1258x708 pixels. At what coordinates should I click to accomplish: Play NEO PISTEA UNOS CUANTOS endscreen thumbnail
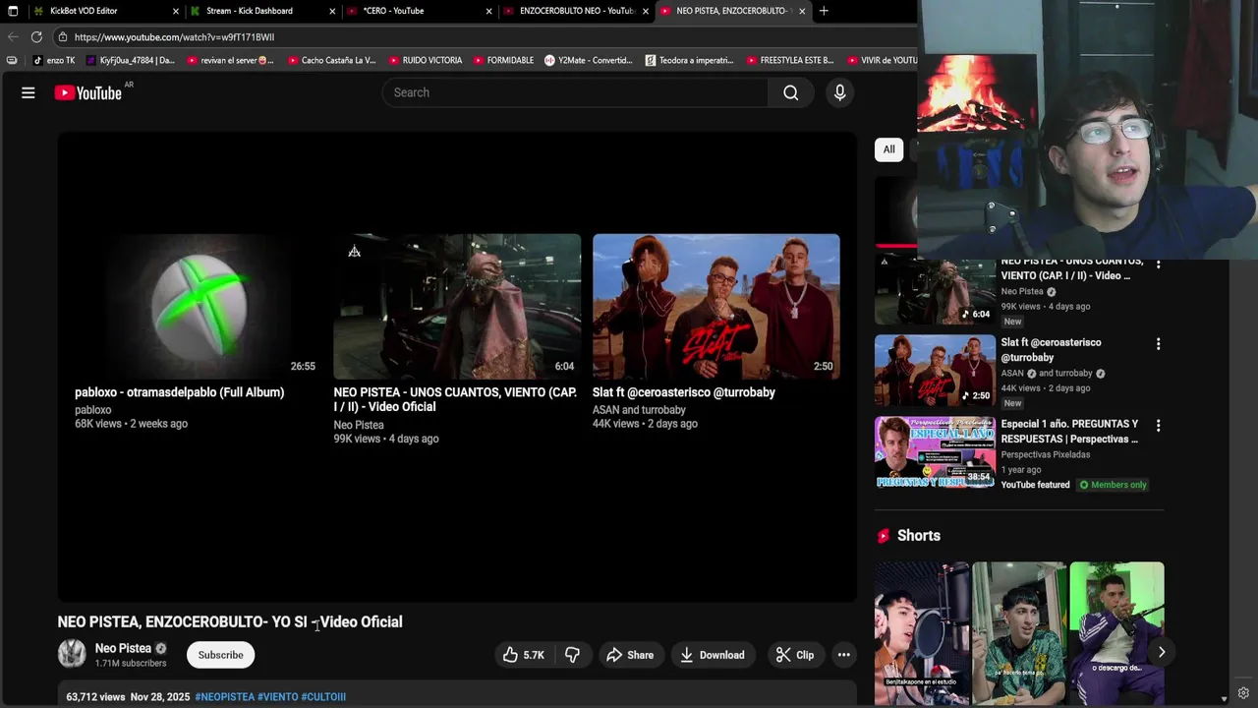click(x=457, y=307)
